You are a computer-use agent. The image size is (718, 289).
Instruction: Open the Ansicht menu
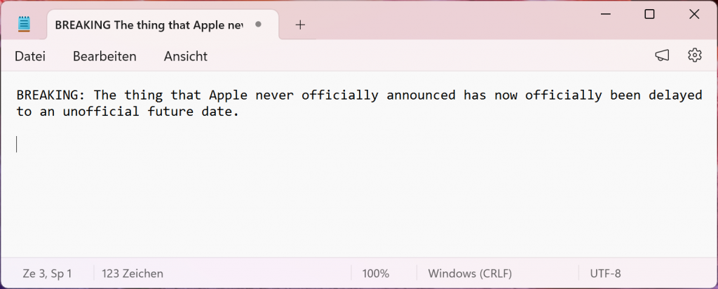click(x=185, y=56)
